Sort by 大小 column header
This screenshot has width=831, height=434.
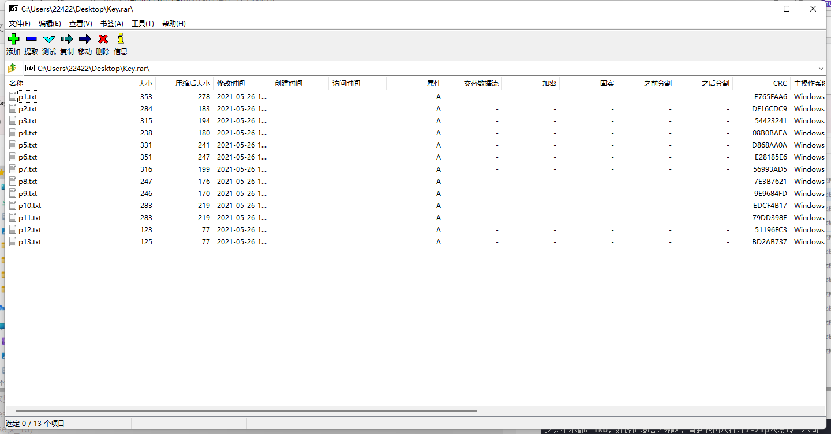pos(127,84)
